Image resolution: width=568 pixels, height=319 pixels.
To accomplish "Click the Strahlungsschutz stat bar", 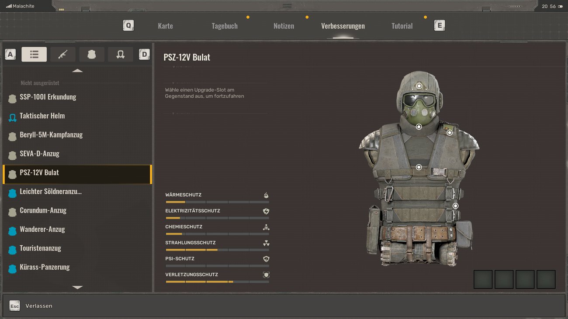I will (x=217, y=250).
